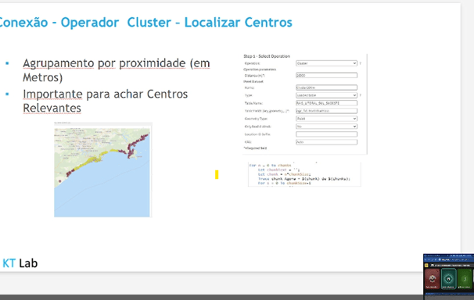
Task: Click the bullet text "Agrupamento por proximidade"
Action: coord(104,63)
